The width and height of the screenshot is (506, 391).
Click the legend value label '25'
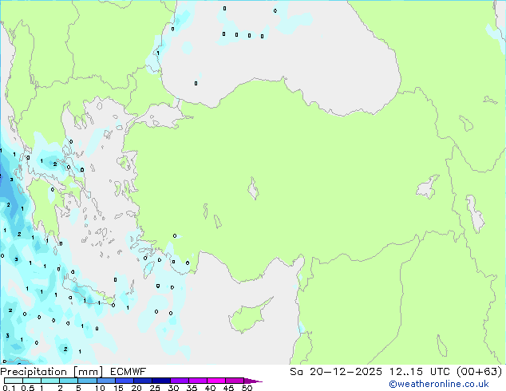click(x=155, y=388)
